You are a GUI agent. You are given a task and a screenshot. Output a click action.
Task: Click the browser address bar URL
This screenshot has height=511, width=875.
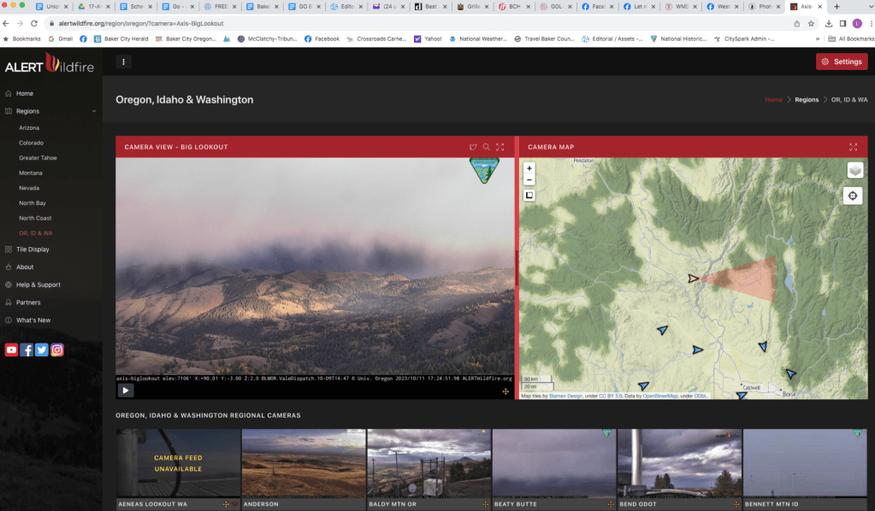(x=141, y=23)
